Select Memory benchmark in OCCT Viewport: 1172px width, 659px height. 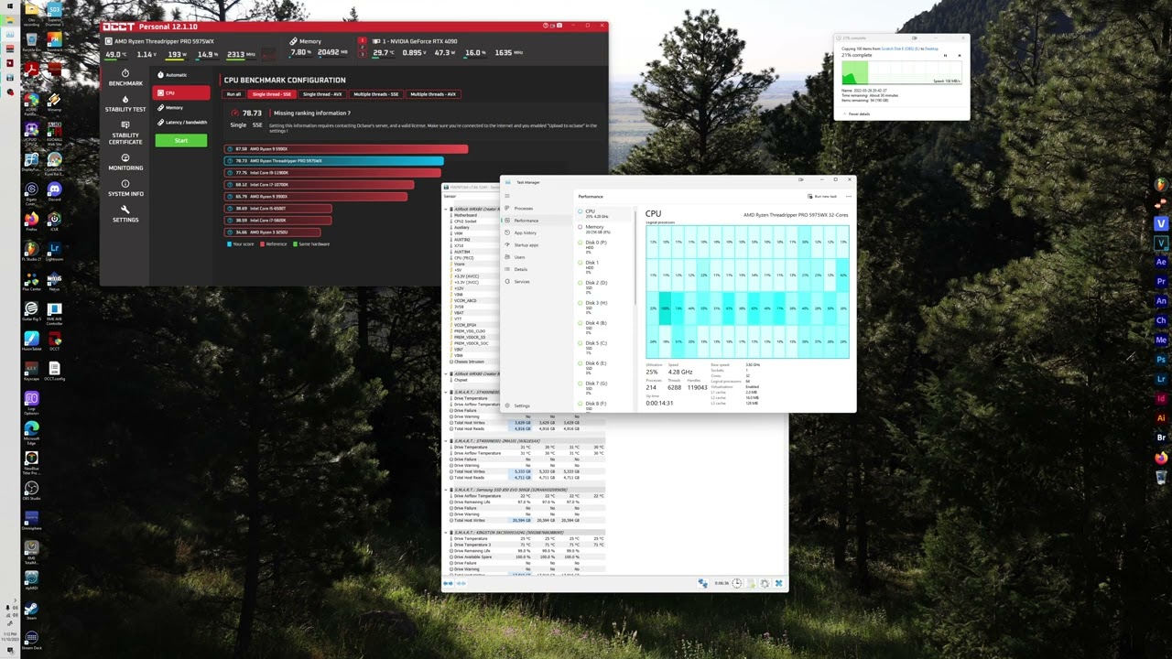(x=174, y=108)
